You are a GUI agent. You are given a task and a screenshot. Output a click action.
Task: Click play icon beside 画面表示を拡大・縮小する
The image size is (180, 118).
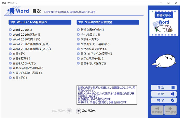pos(10,68)
